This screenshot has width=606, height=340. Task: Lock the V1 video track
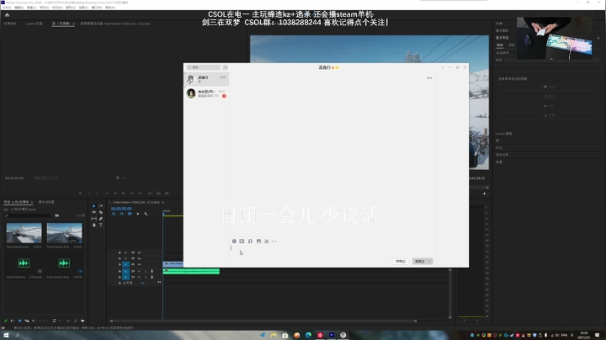pos(120,264)
